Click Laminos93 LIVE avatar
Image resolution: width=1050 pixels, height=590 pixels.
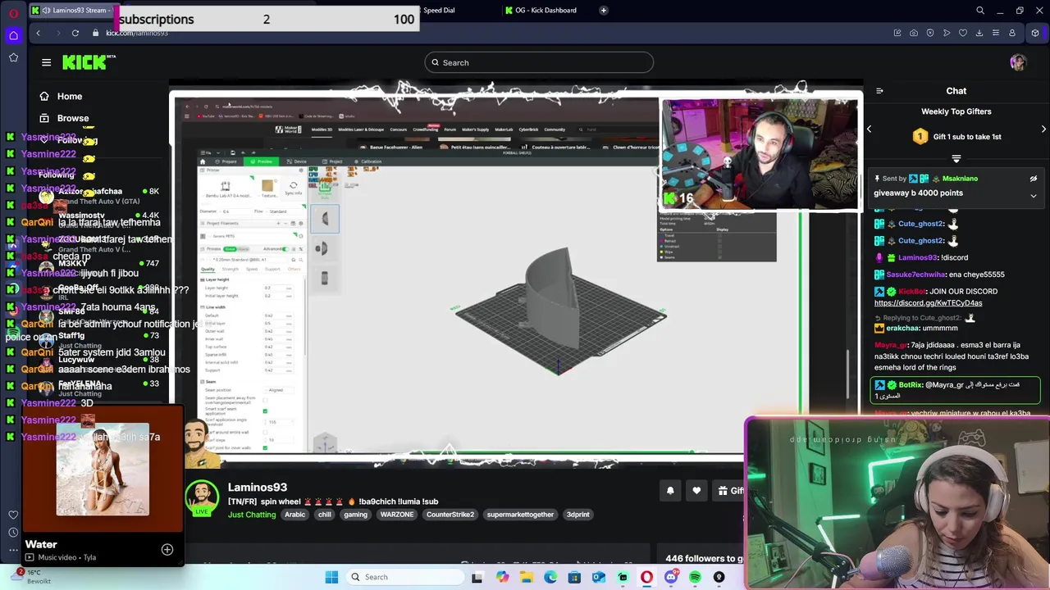tap(202, 497)
